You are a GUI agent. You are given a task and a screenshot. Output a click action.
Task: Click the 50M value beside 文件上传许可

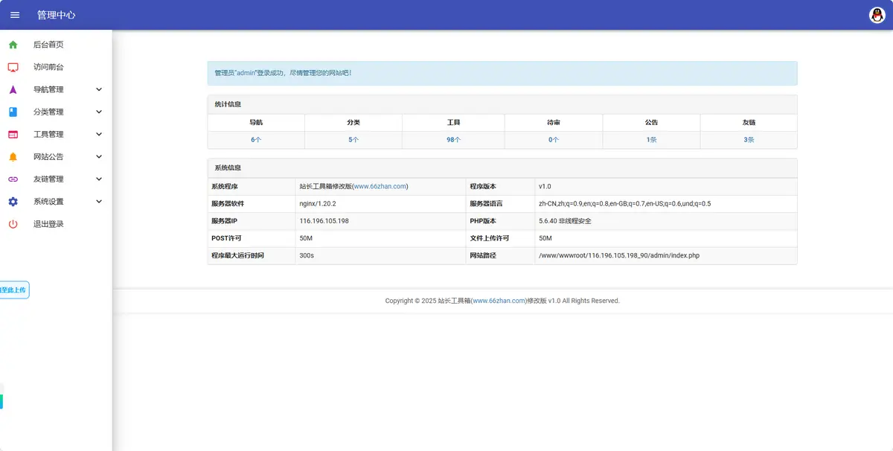545,238
